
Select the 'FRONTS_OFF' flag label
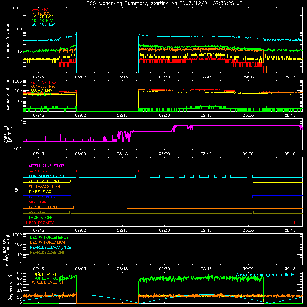coord(40,218)
